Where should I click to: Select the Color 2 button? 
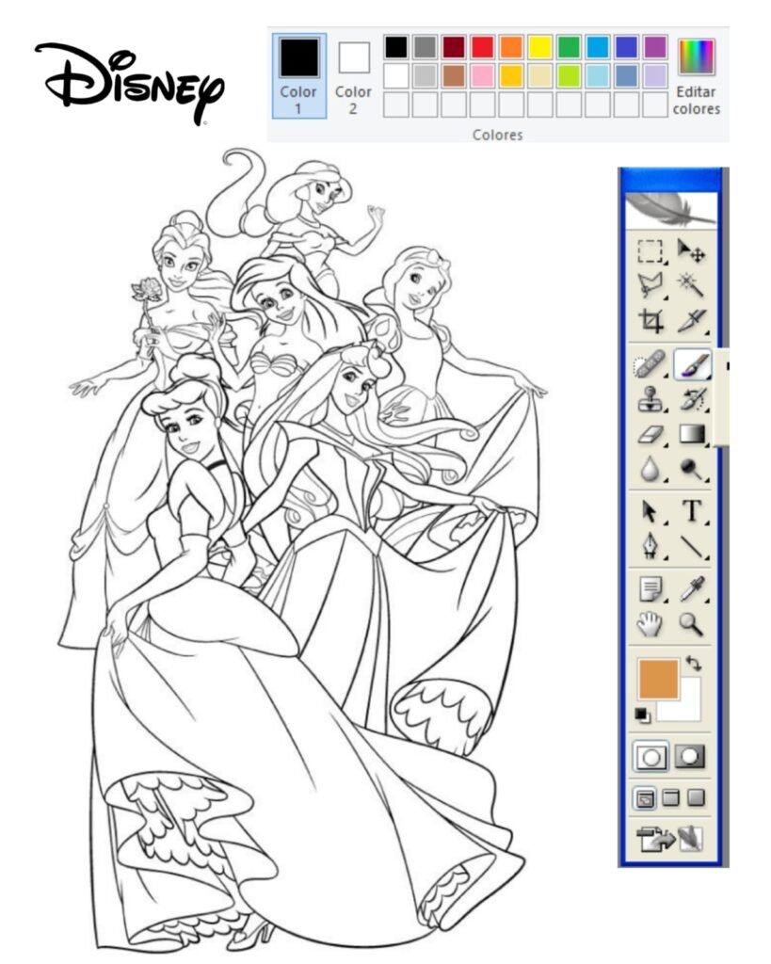pyautogui.click(x=354, y=75)
